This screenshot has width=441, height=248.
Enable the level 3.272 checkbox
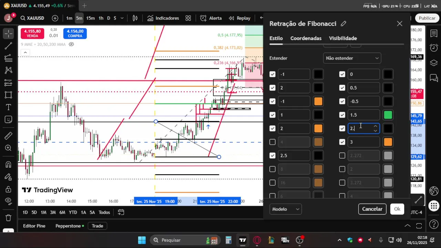342,183
